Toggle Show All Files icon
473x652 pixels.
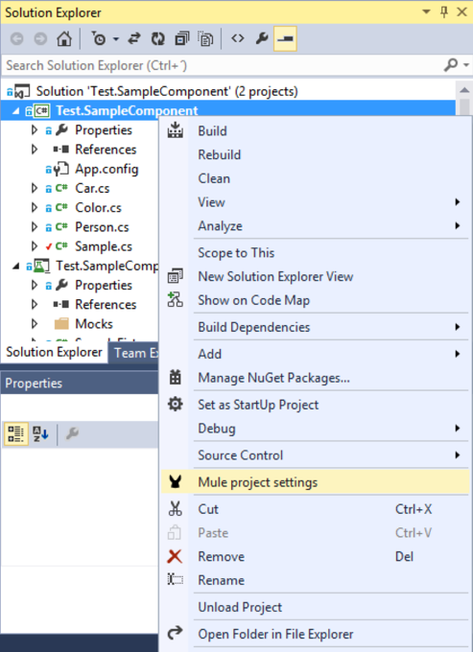[x=205, y=39]
